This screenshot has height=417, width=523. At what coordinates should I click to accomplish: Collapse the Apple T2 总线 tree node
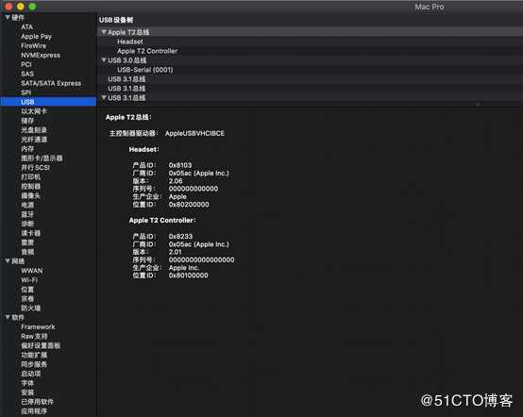pyautogui.click(x=104, y=32)
